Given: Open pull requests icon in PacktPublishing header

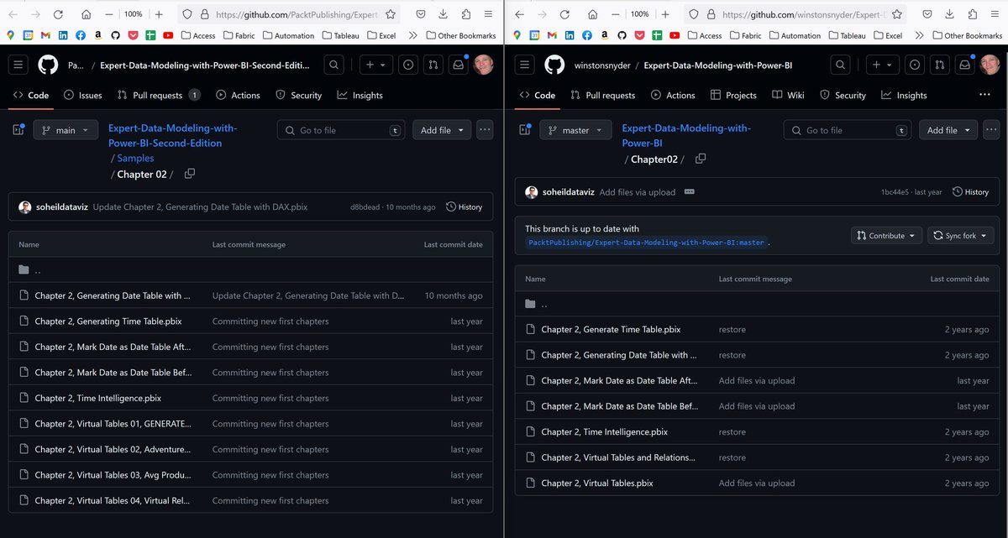Looking at the screenshot, I should tap(433, 65).
